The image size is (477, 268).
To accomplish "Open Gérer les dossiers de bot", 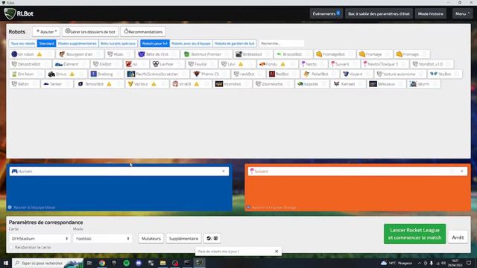I will (x=90, y=31).
